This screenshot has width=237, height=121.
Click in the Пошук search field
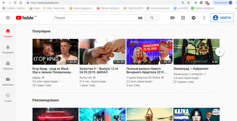click(95, 18)
